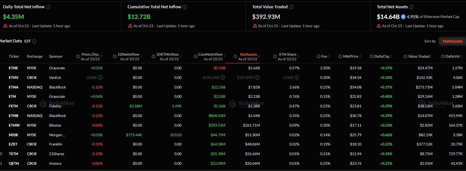Viewport: 466px width, 171px height.
Task: Select the Grayscale ETH ticker at $22.83
Action: [12, 97]
